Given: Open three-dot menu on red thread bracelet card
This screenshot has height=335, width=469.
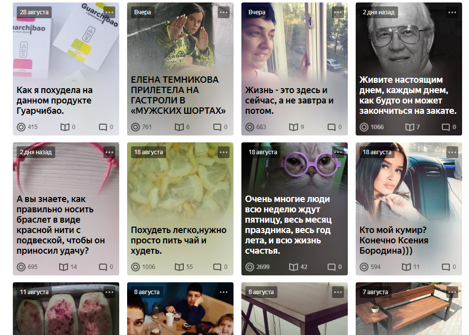Looking at the screenshot, I should point(109,152).
